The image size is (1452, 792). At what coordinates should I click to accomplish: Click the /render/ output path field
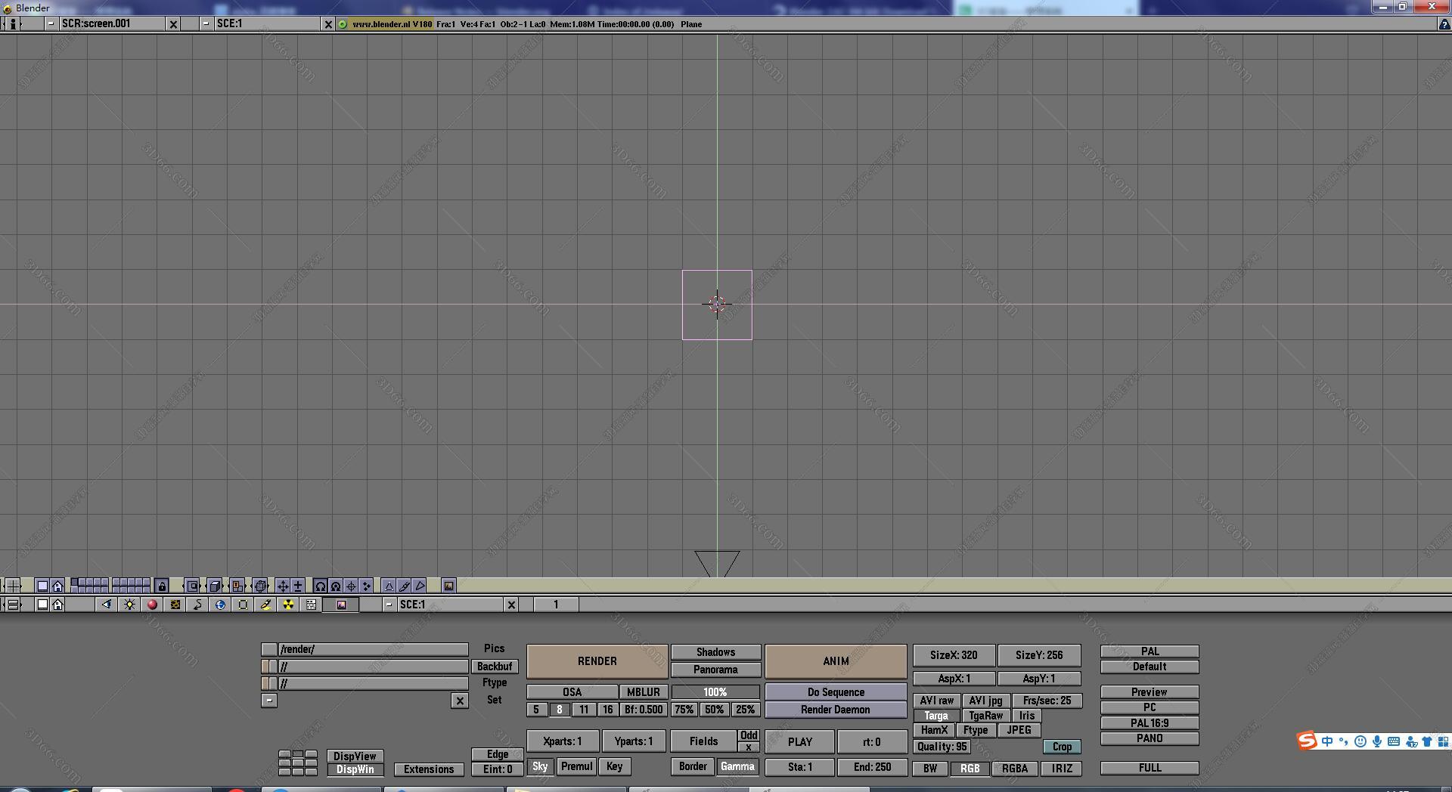coord(372,648)
